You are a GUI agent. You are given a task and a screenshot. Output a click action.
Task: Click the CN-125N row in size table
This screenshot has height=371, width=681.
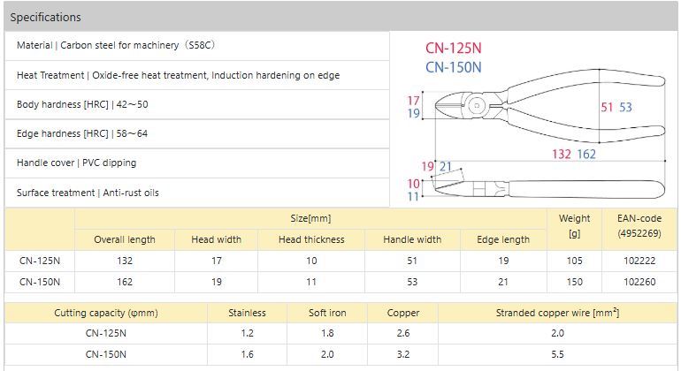(40, 261)
